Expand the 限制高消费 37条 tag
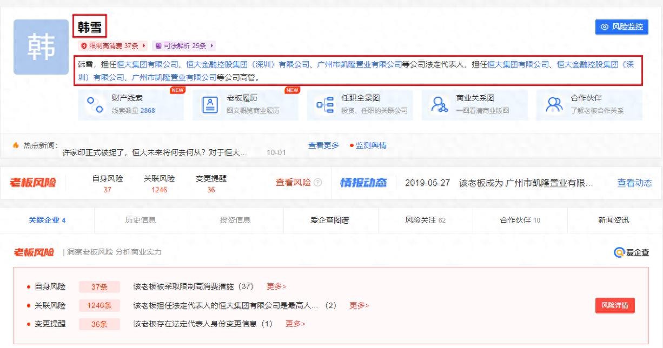663x348 pixels. pyautogui.click(x=114, y=46)
